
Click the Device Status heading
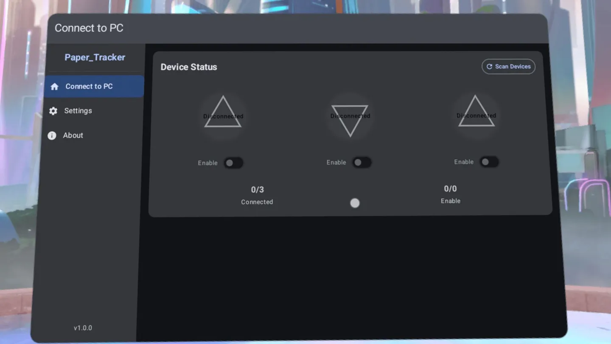tap(189, 67)
